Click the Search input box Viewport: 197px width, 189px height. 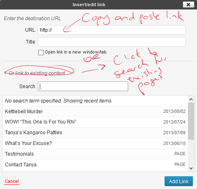83,86
